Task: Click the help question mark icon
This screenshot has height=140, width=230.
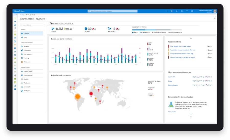Action: [x=187, y=11]
